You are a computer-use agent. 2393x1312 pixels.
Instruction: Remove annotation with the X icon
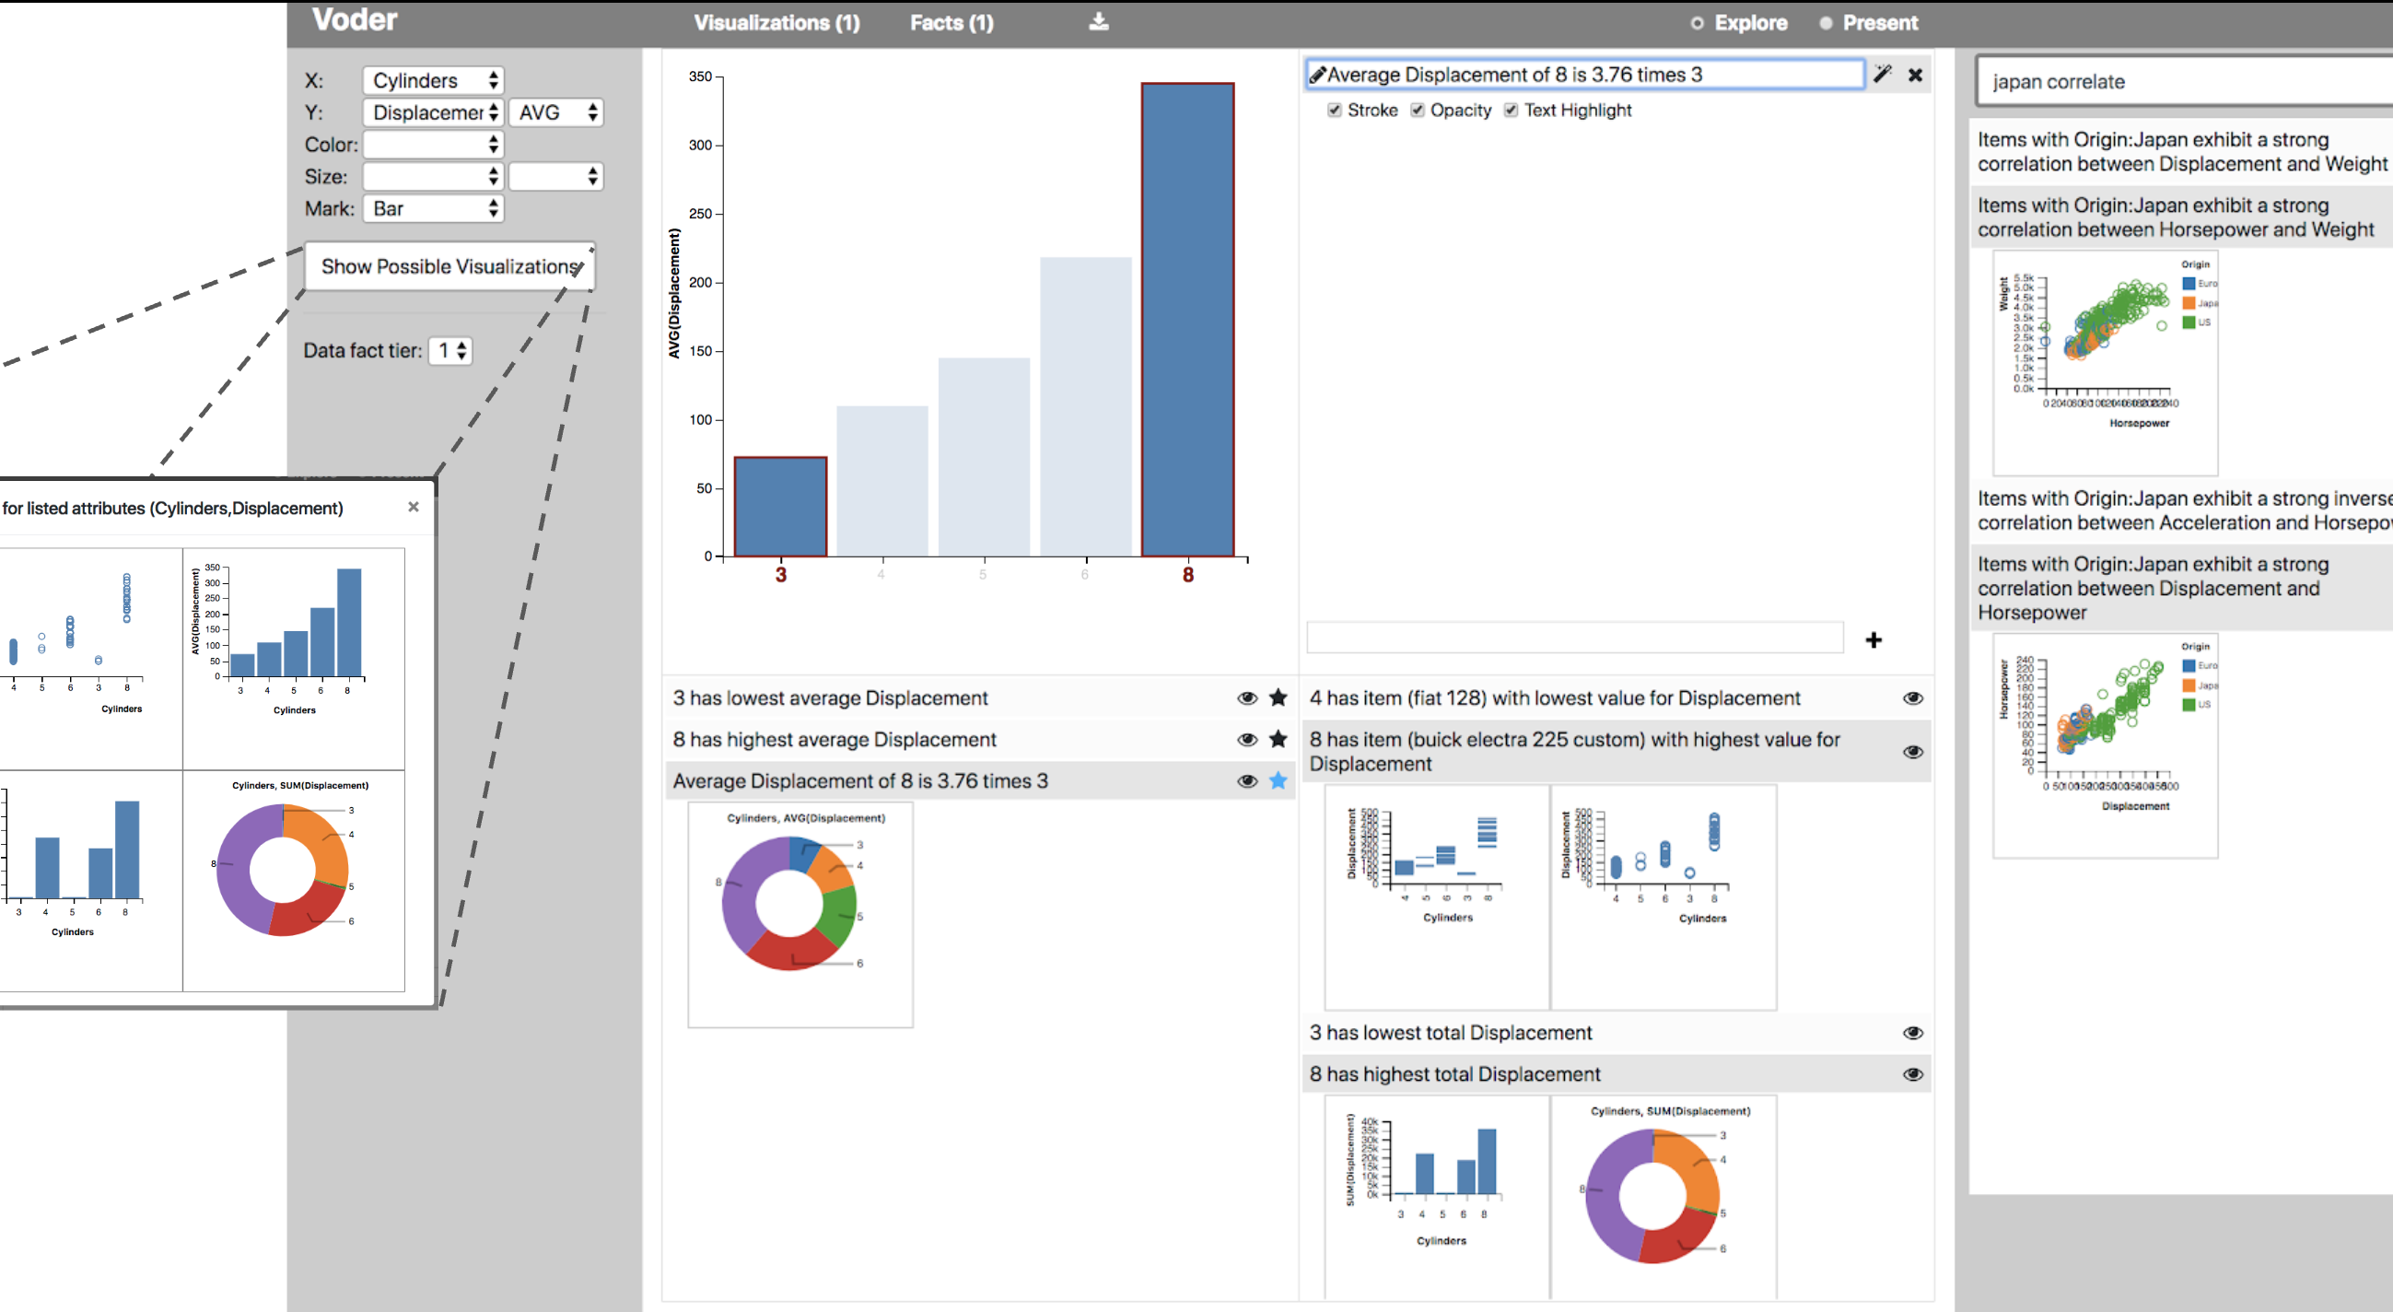click(x=1916, y=75)
